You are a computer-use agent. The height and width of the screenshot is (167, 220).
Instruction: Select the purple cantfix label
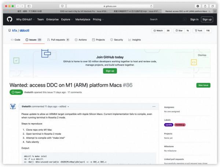point(169,125)
